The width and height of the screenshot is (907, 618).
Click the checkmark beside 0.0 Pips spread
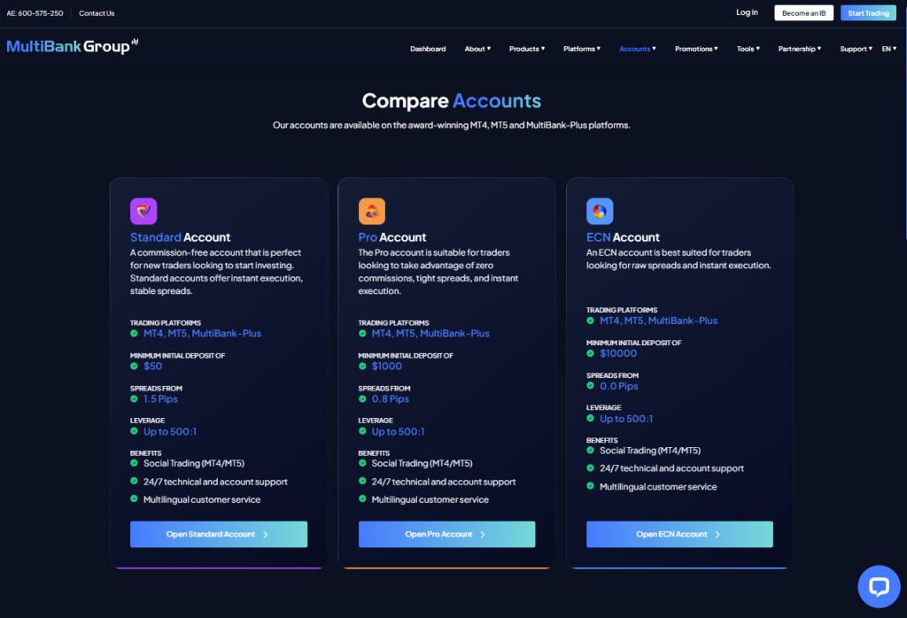[x=591, y=386]
